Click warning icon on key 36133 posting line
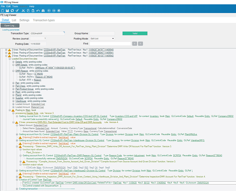This screenshot has width=236, height=191. pyautogui.click(x=10, y=56)
